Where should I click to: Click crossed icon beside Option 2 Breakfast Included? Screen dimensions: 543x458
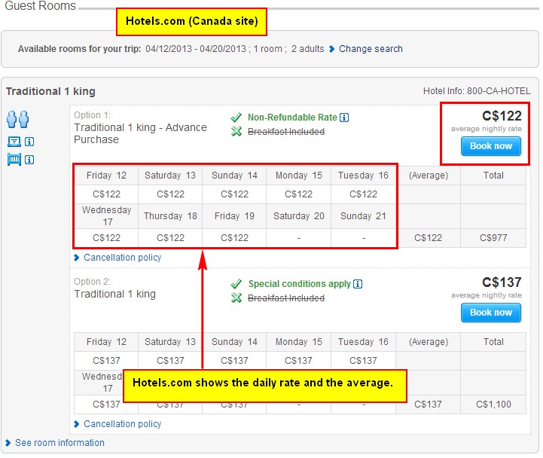(x=236, y=298)
